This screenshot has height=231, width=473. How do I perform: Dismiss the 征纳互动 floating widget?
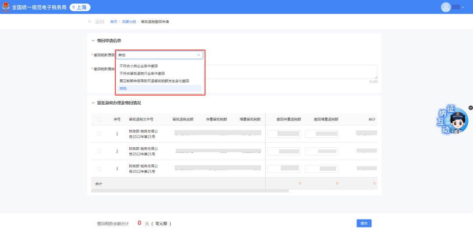470,108
